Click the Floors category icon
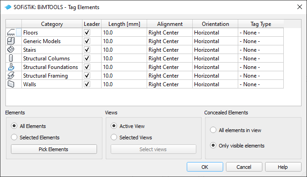 tap(11, 32)
